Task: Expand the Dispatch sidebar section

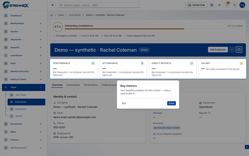Action: (41, 47)
